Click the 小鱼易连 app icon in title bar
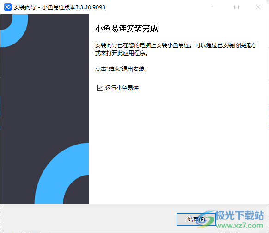Screen dimensions: 269x233 [8, 7]
